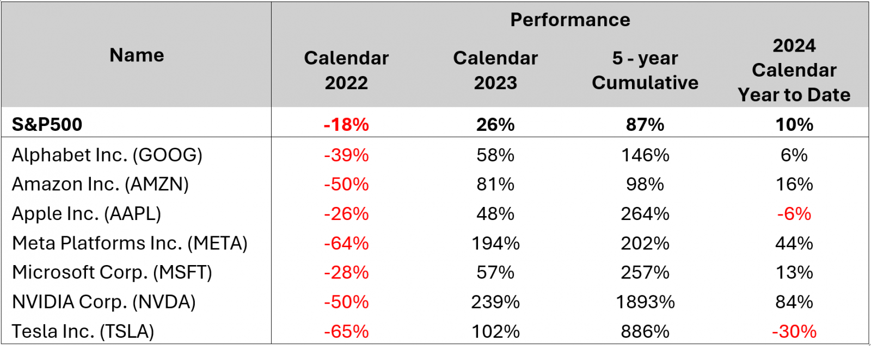Select NVIDIA's 1893% cumulative value
The width and height of the screenshot is (871, 346).
[x=645, y=301]
